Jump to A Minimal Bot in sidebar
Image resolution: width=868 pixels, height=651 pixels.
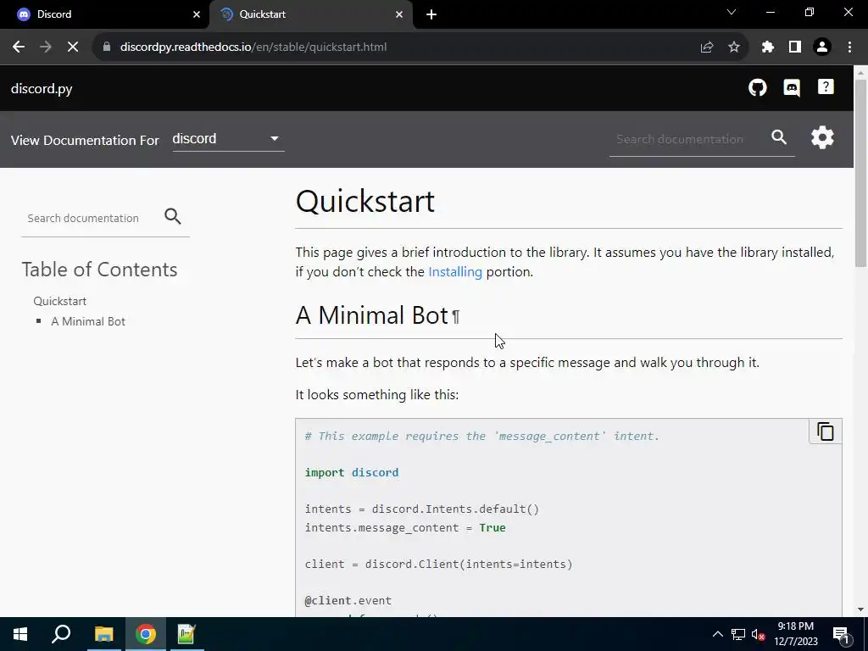pos(88,321)
